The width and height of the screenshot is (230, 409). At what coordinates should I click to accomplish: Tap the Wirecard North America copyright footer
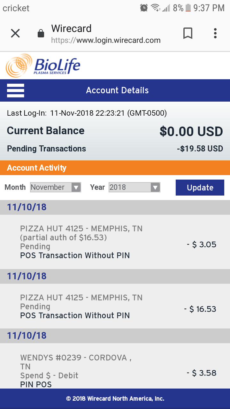click(x=115, y=398)
